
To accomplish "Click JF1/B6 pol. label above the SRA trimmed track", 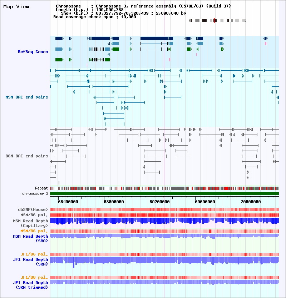I will coord(34,277).
